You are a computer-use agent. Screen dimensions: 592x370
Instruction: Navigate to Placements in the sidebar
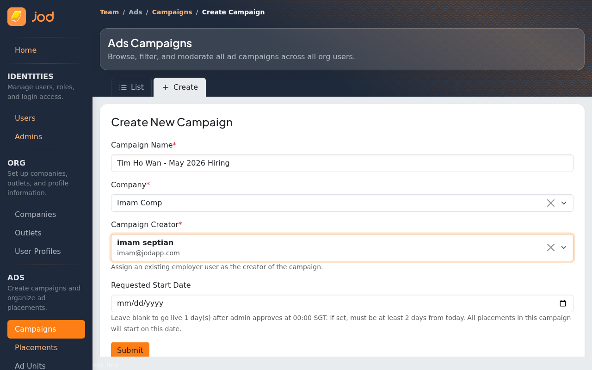pos(36,347)
